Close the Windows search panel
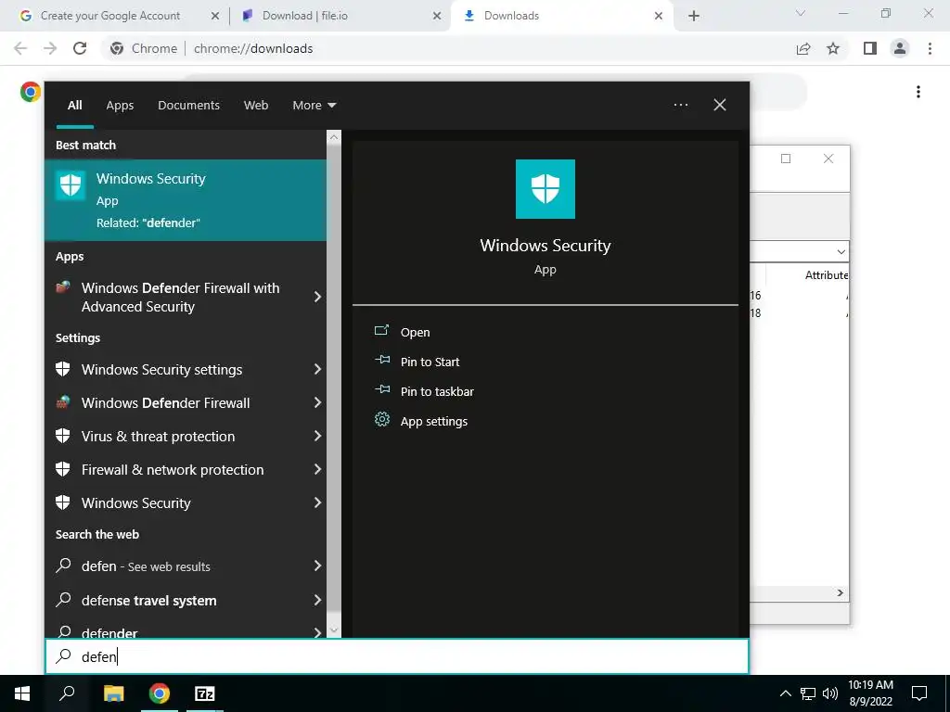 pos(720,105)
